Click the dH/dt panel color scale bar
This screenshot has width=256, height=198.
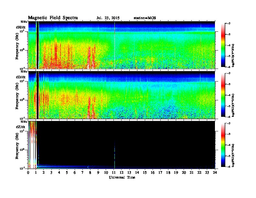(x=223, y=45)
